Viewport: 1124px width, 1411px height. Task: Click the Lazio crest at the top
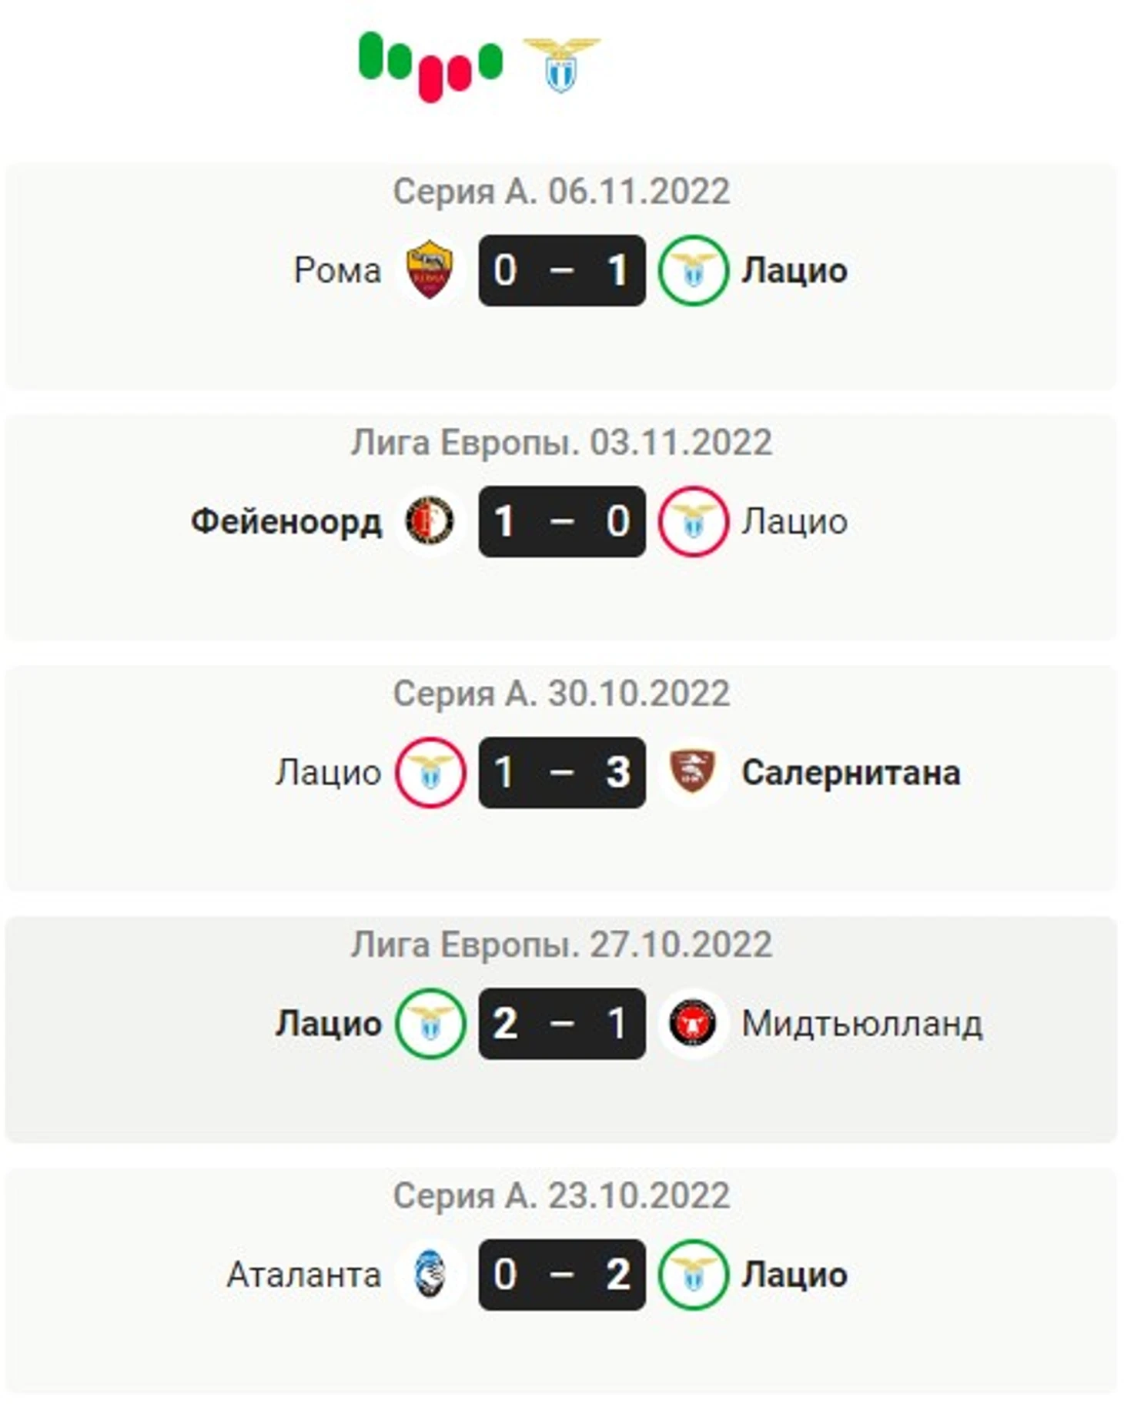click(561, 65)
